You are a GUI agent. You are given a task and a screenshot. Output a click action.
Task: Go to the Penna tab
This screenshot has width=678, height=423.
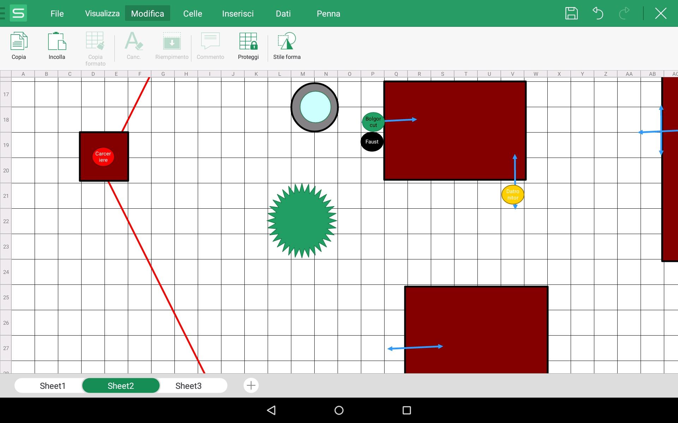point(328,13)
